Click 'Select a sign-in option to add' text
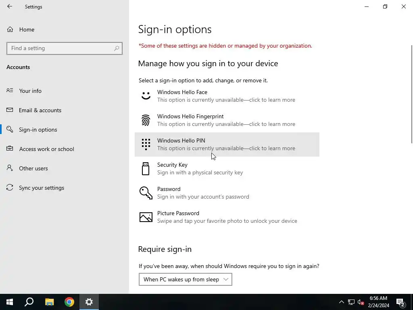Viewport: 413px width, 310px height. [203, 80]
